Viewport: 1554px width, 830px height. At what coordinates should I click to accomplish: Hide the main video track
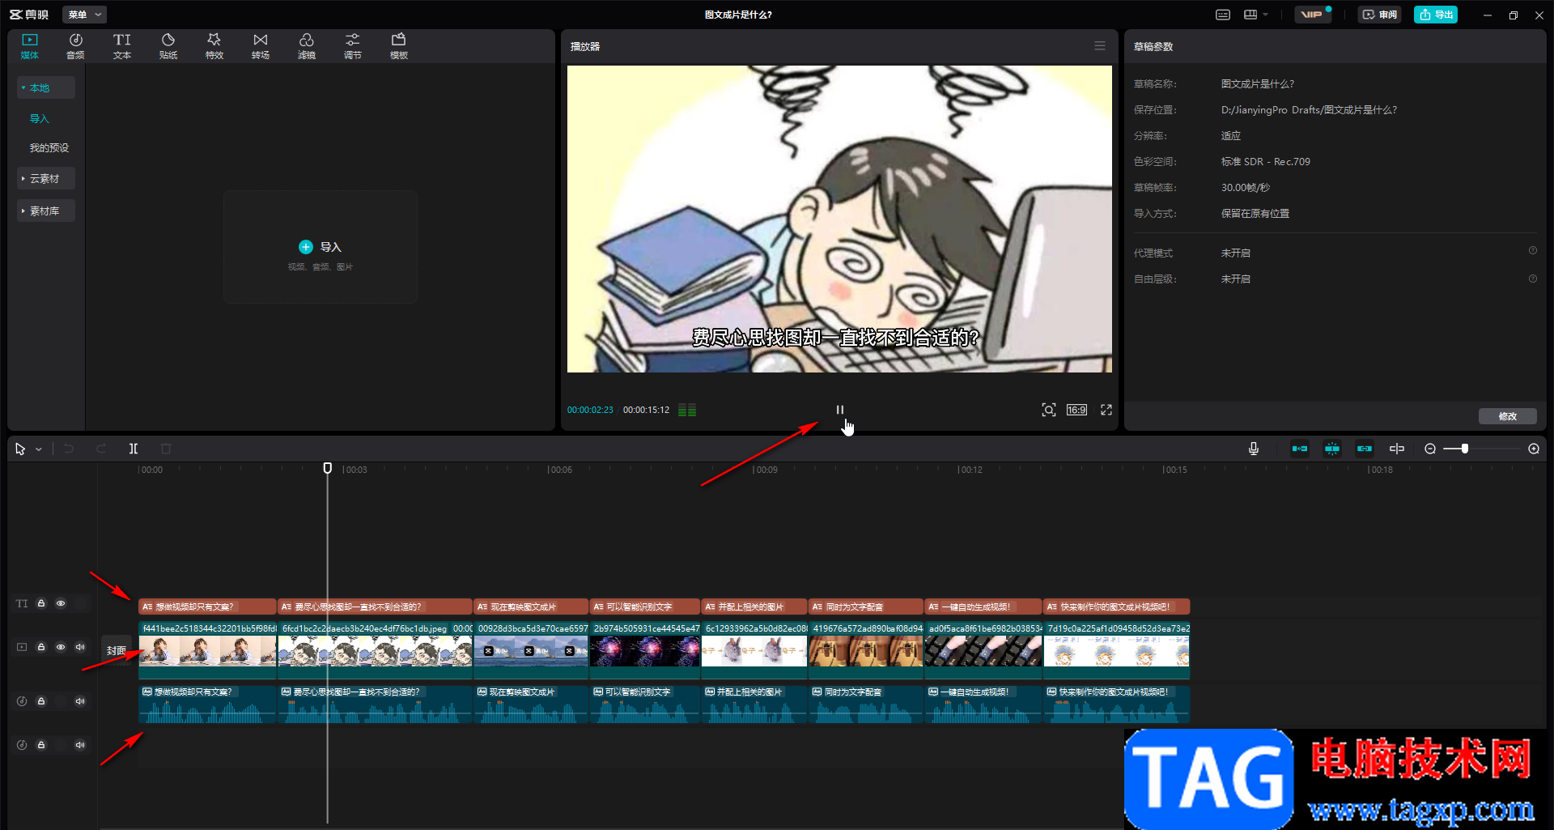(x=61, y=647)
